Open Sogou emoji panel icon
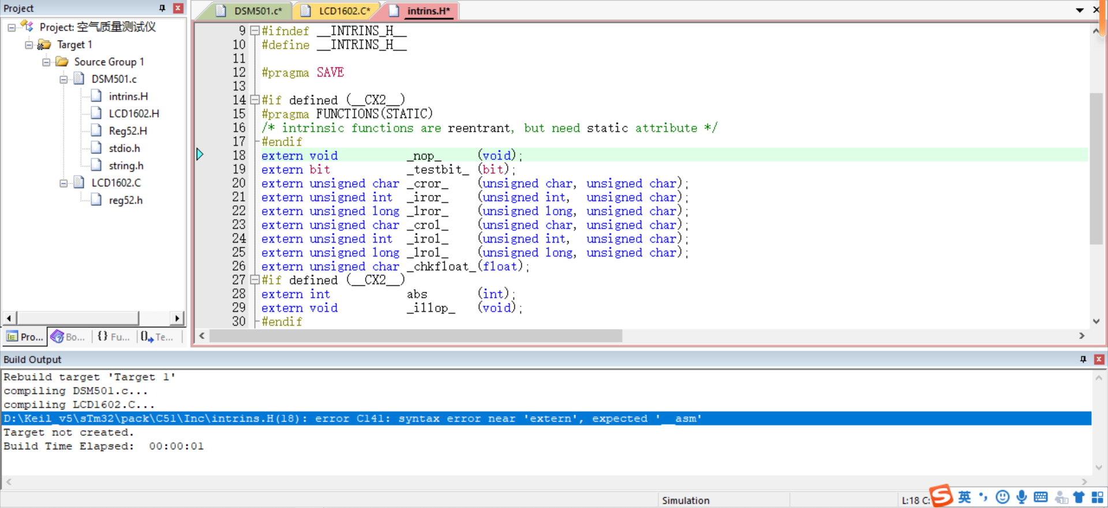 [x=1003, y=497]
